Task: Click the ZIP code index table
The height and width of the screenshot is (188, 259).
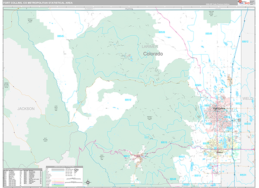Action: pyautogui.click(x=23, y=177)
